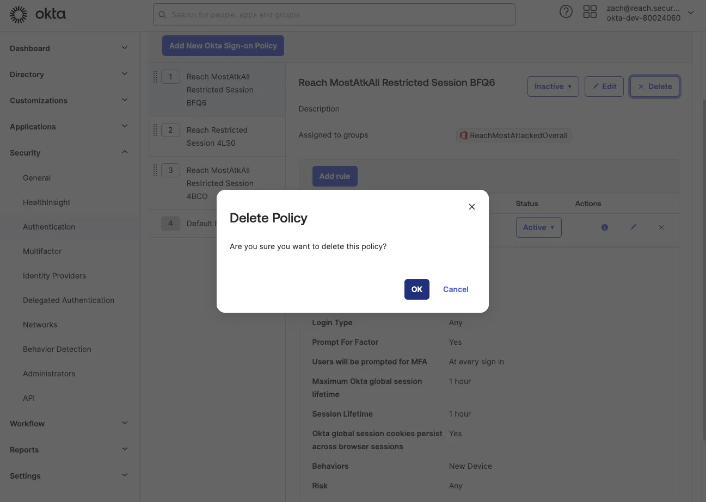Expand the Workflow menu
Viewport: 706px width, 502px height.
[70, 424]
